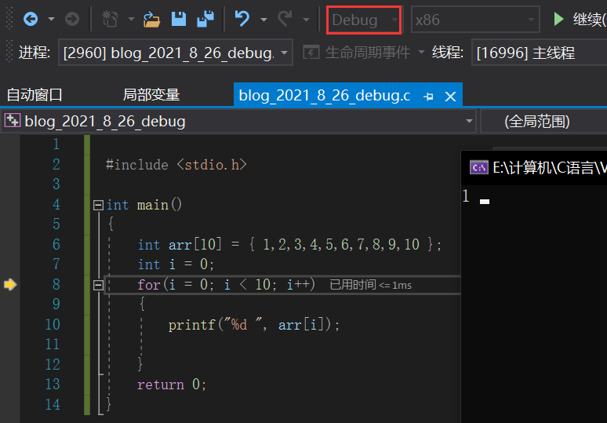The width and height of the screenshot is (607, 423).
Task: Click the int i = 0; declaration line
Action: tap(176, 264)
